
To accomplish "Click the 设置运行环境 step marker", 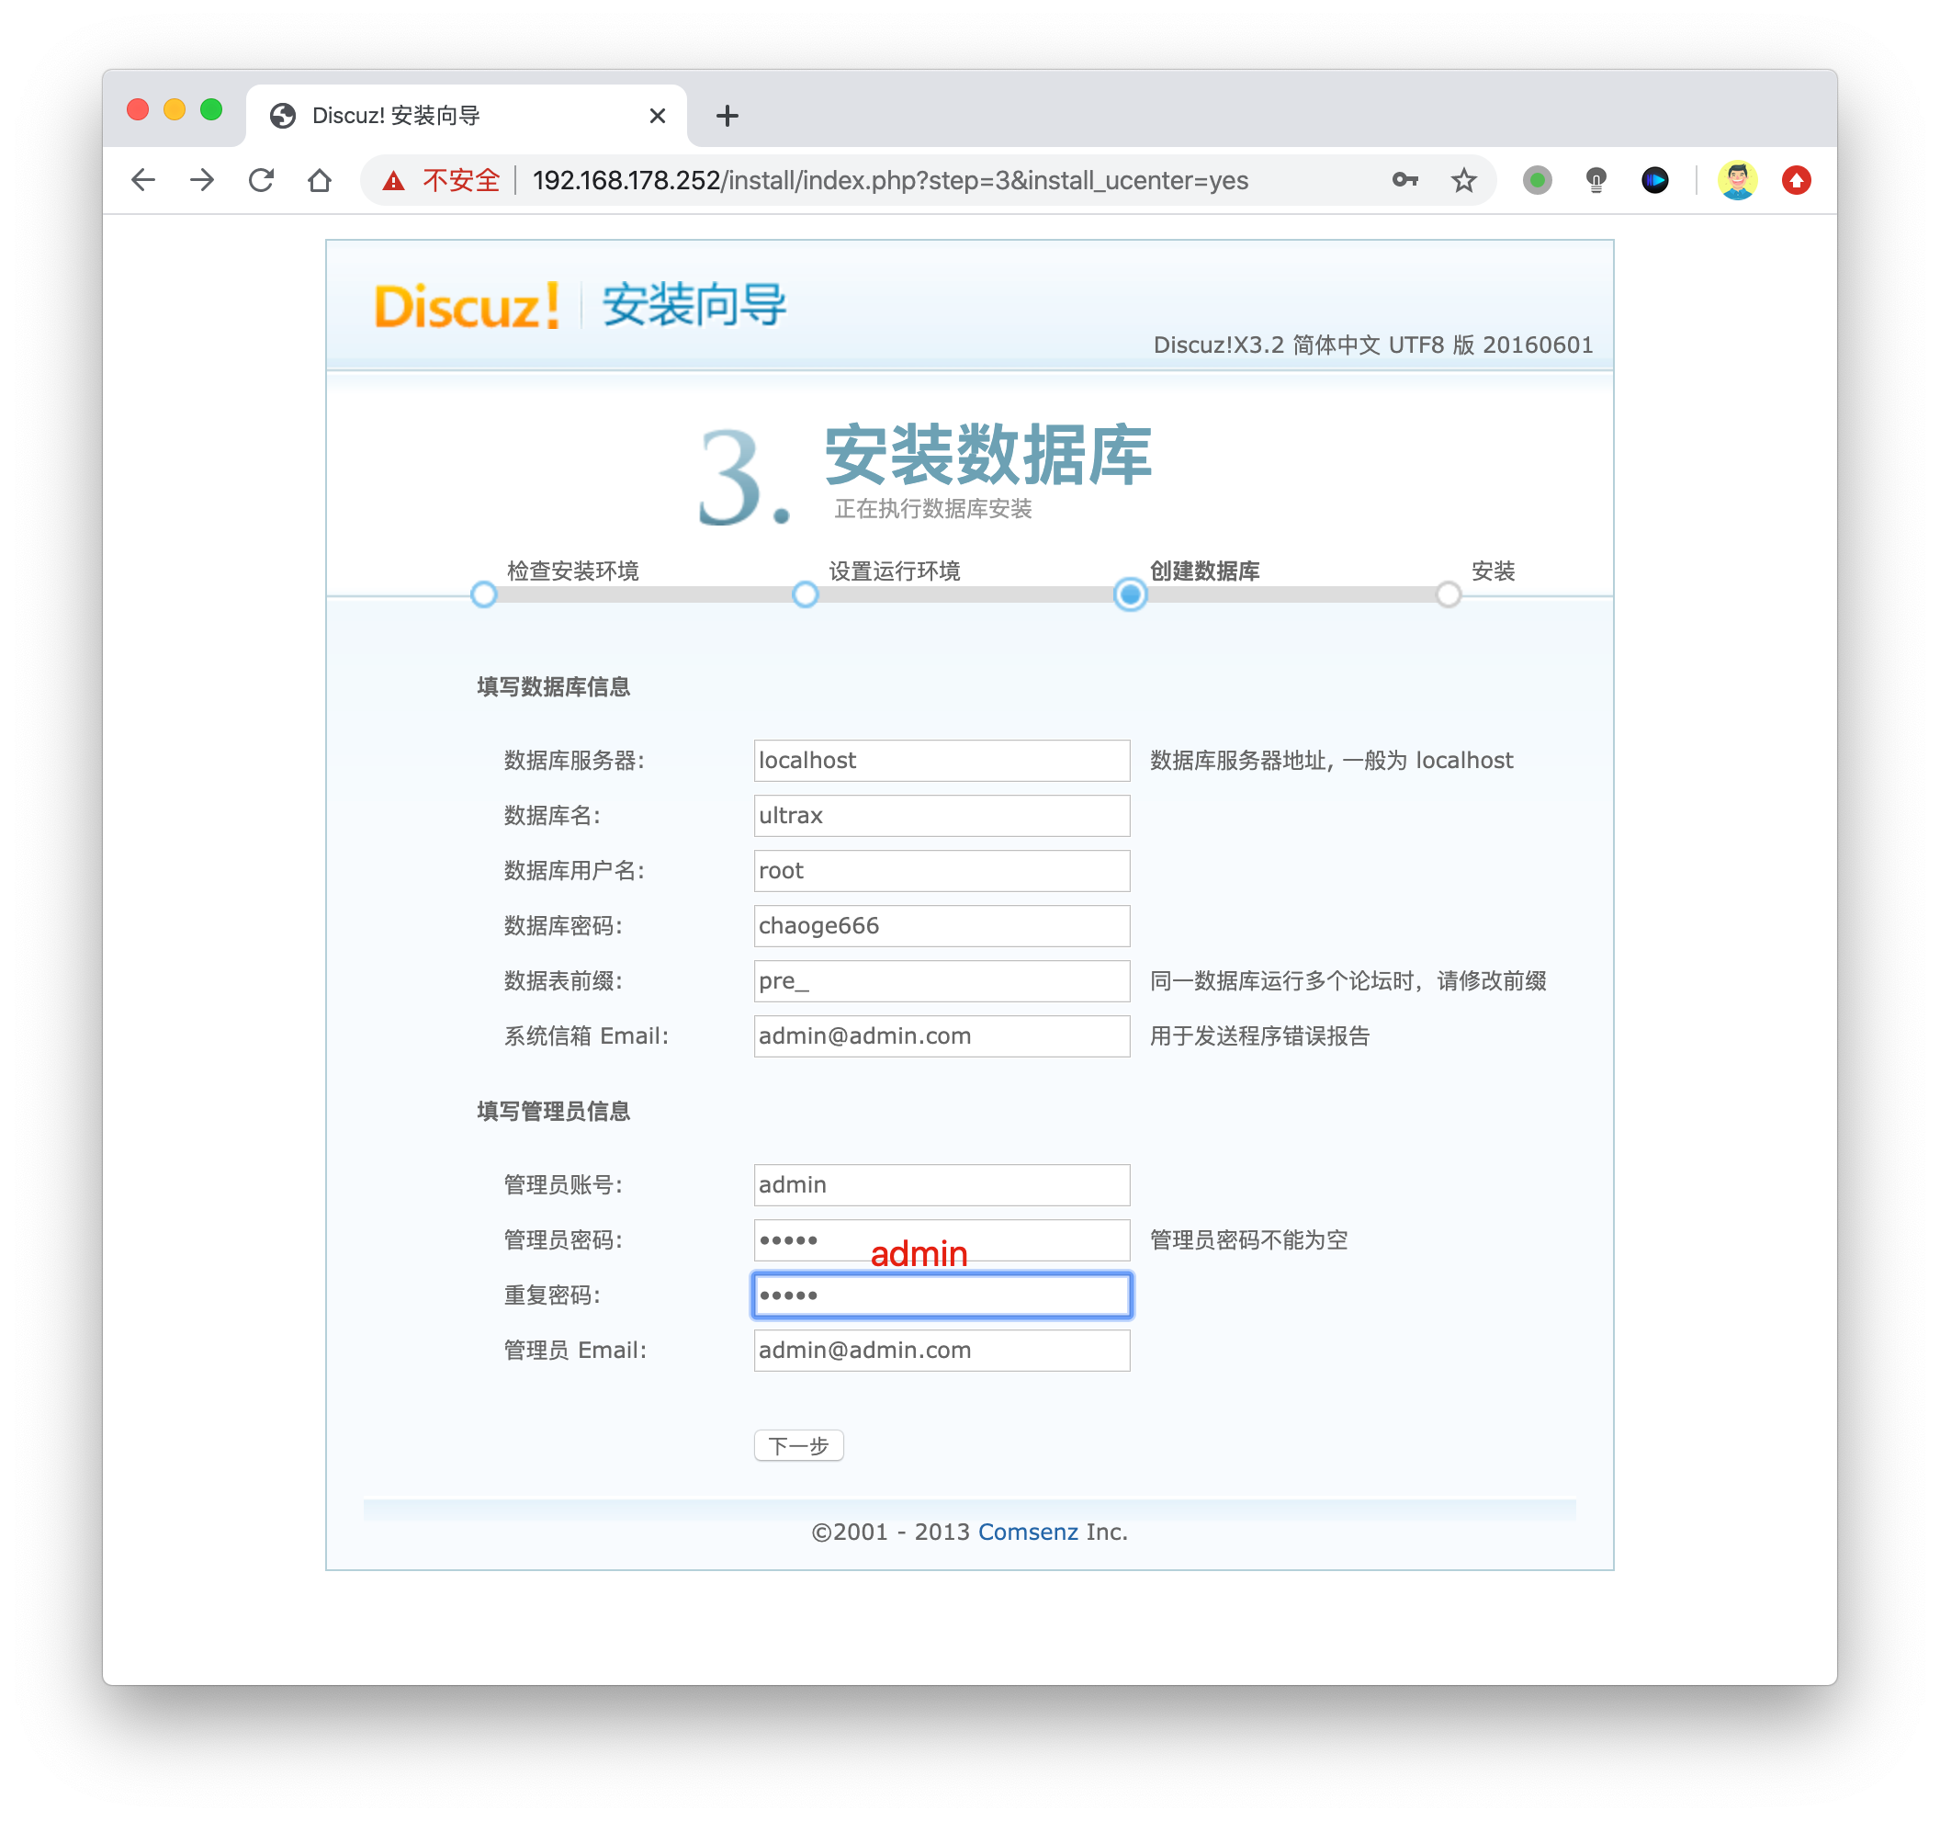I will pyautogui.click(x=805, y=594).
